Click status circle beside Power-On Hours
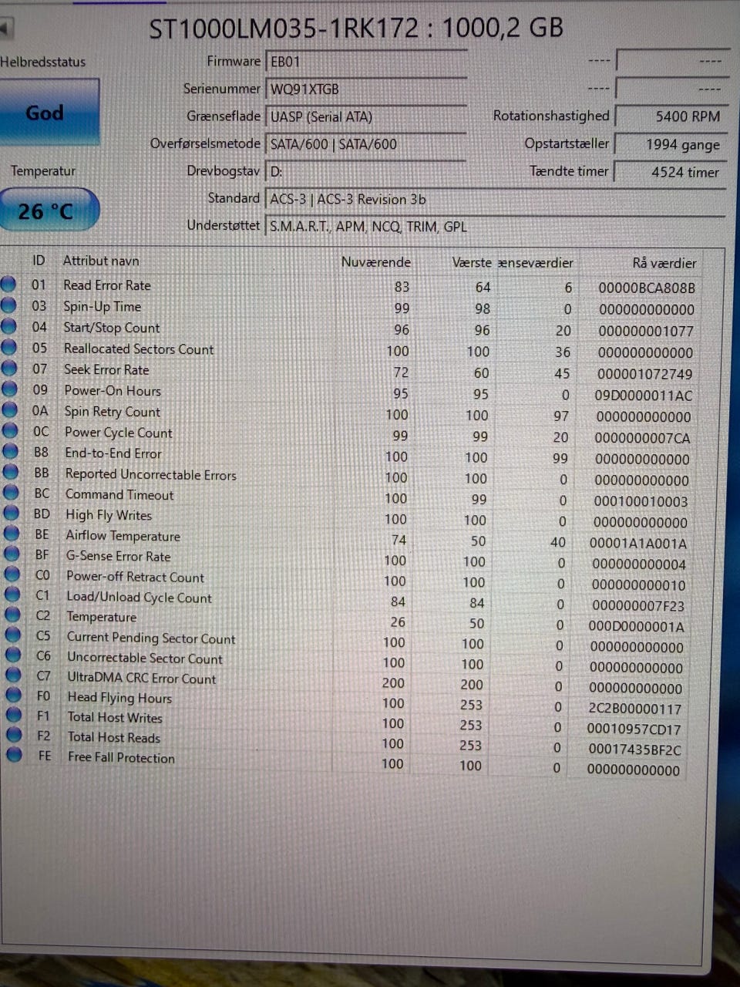Viewport: 740px width, 987px height. click(x=9, y=389)
